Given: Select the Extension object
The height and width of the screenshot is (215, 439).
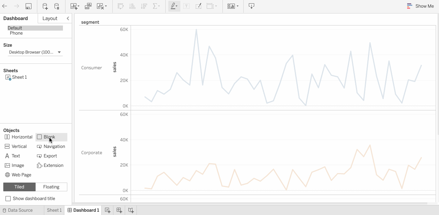Looking at the screenshot, I should (50, 165).
